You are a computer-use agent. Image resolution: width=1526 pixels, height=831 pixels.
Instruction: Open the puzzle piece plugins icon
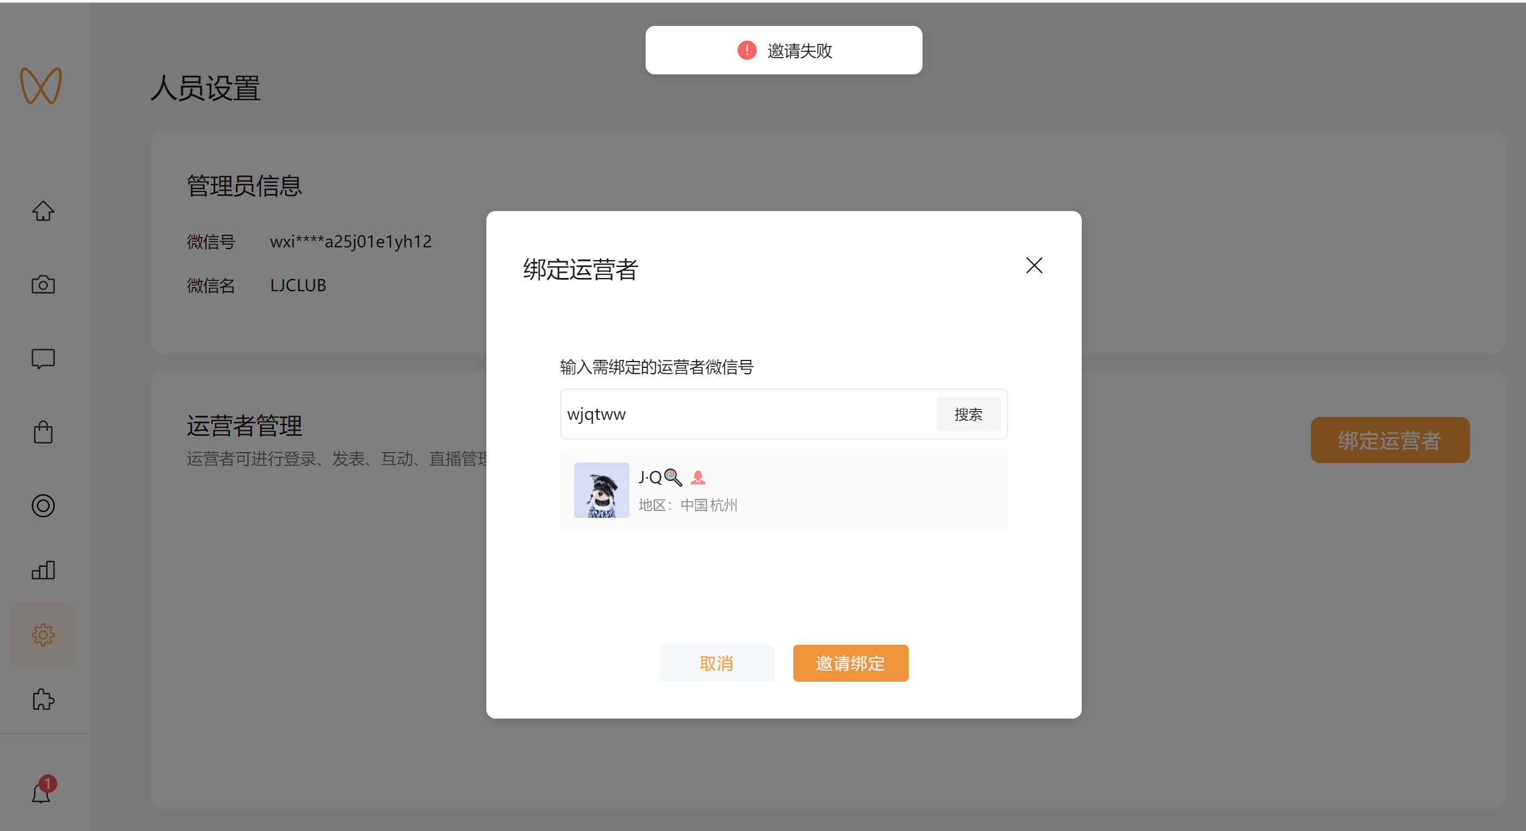[x=43, y=700]
